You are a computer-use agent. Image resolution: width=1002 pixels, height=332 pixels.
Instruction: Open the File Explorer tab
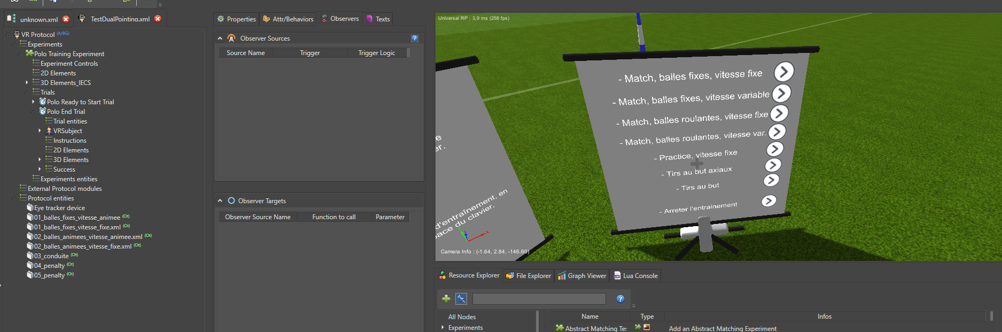coord(529,276)
